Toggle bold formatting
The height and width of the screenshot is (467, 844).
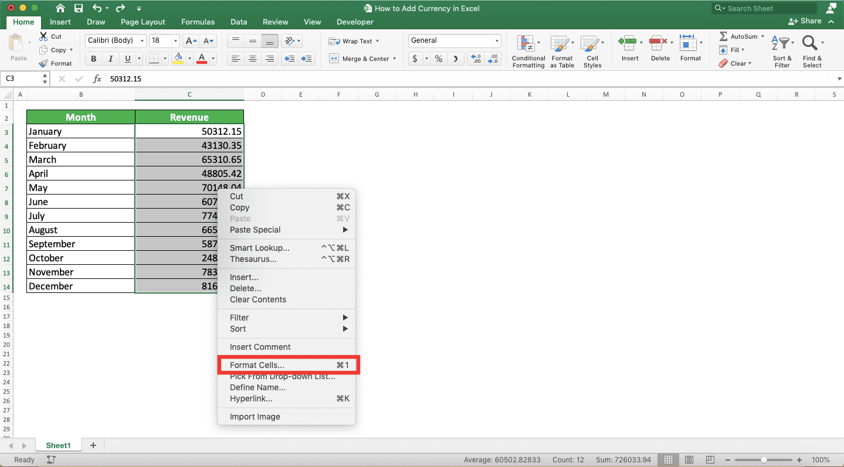coord(93,59)
